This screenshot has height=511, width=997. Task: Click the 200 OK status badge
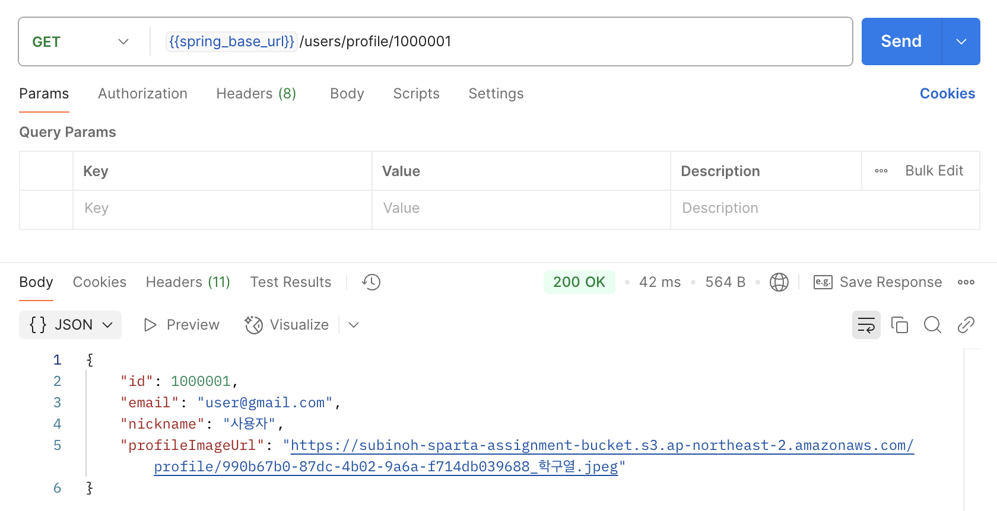(x=579, y=282)
